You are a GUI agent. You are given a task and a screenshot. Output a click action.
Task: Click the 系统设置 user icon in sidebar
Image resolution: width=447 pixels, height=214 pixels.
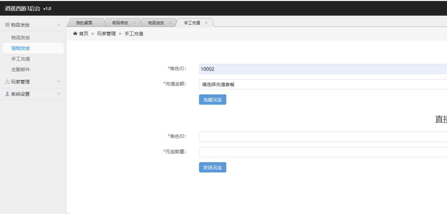tap(7, 93)
